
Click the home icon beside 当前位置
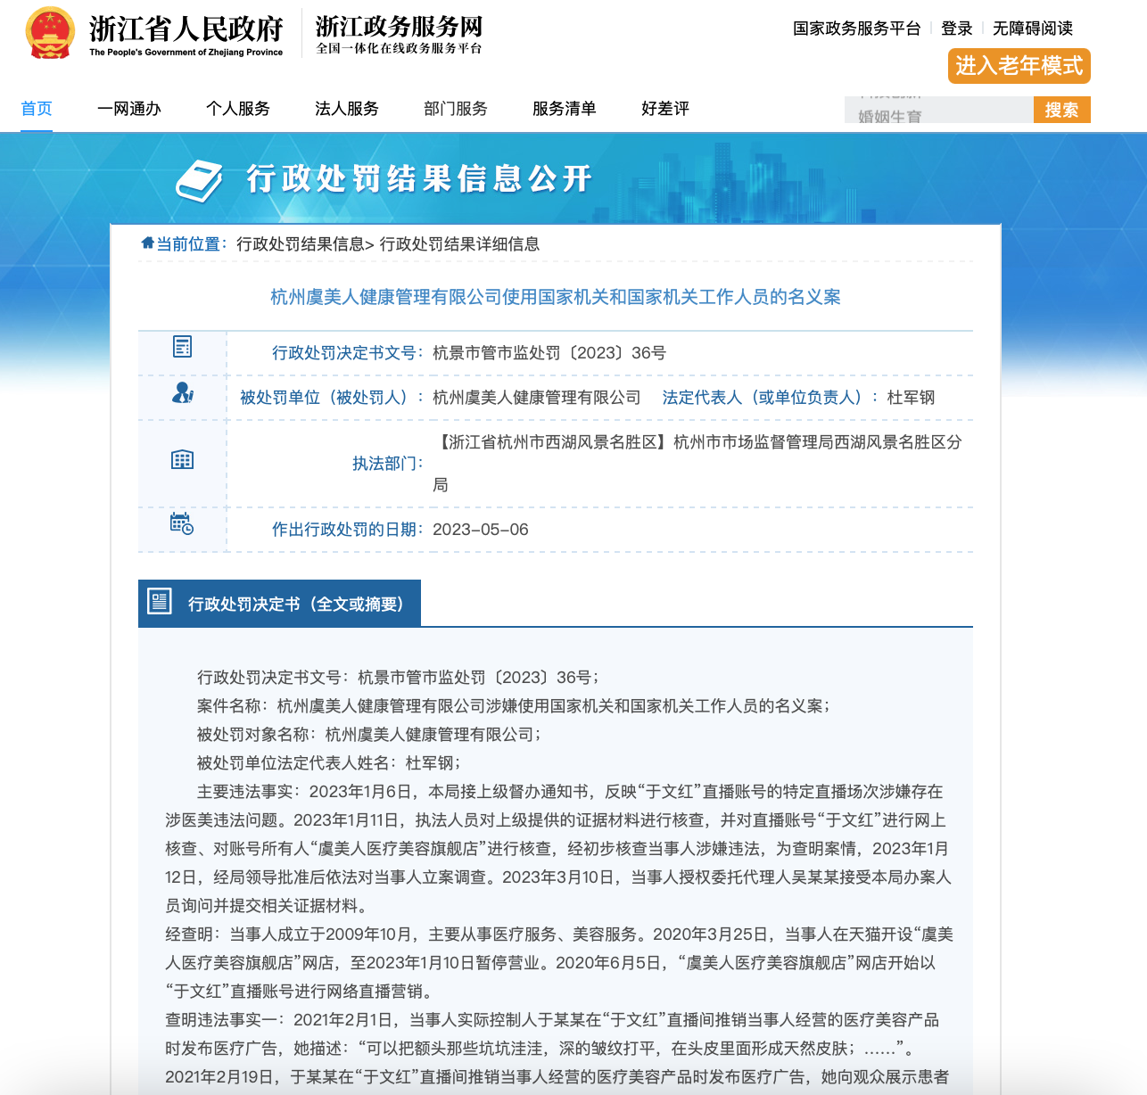tap(148, 243)
